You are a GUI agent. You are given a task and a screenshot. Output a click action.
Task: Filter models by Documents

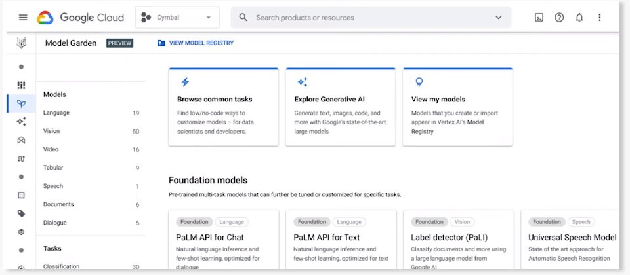91,204
